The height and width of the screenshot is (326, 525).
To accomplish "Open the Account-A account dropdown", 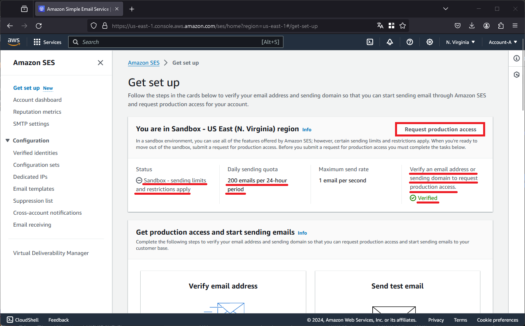I will click(503, 42).
